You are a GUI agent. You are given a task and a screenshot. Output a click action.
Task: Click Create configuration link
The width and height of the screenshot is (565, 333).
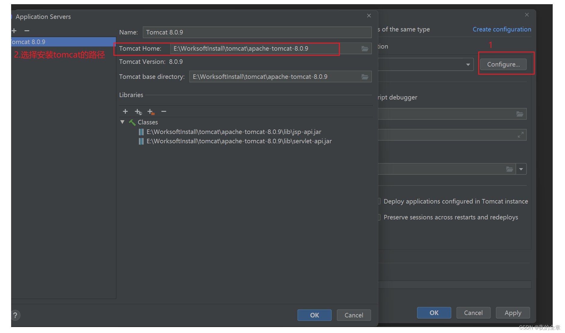click(502, 29)
